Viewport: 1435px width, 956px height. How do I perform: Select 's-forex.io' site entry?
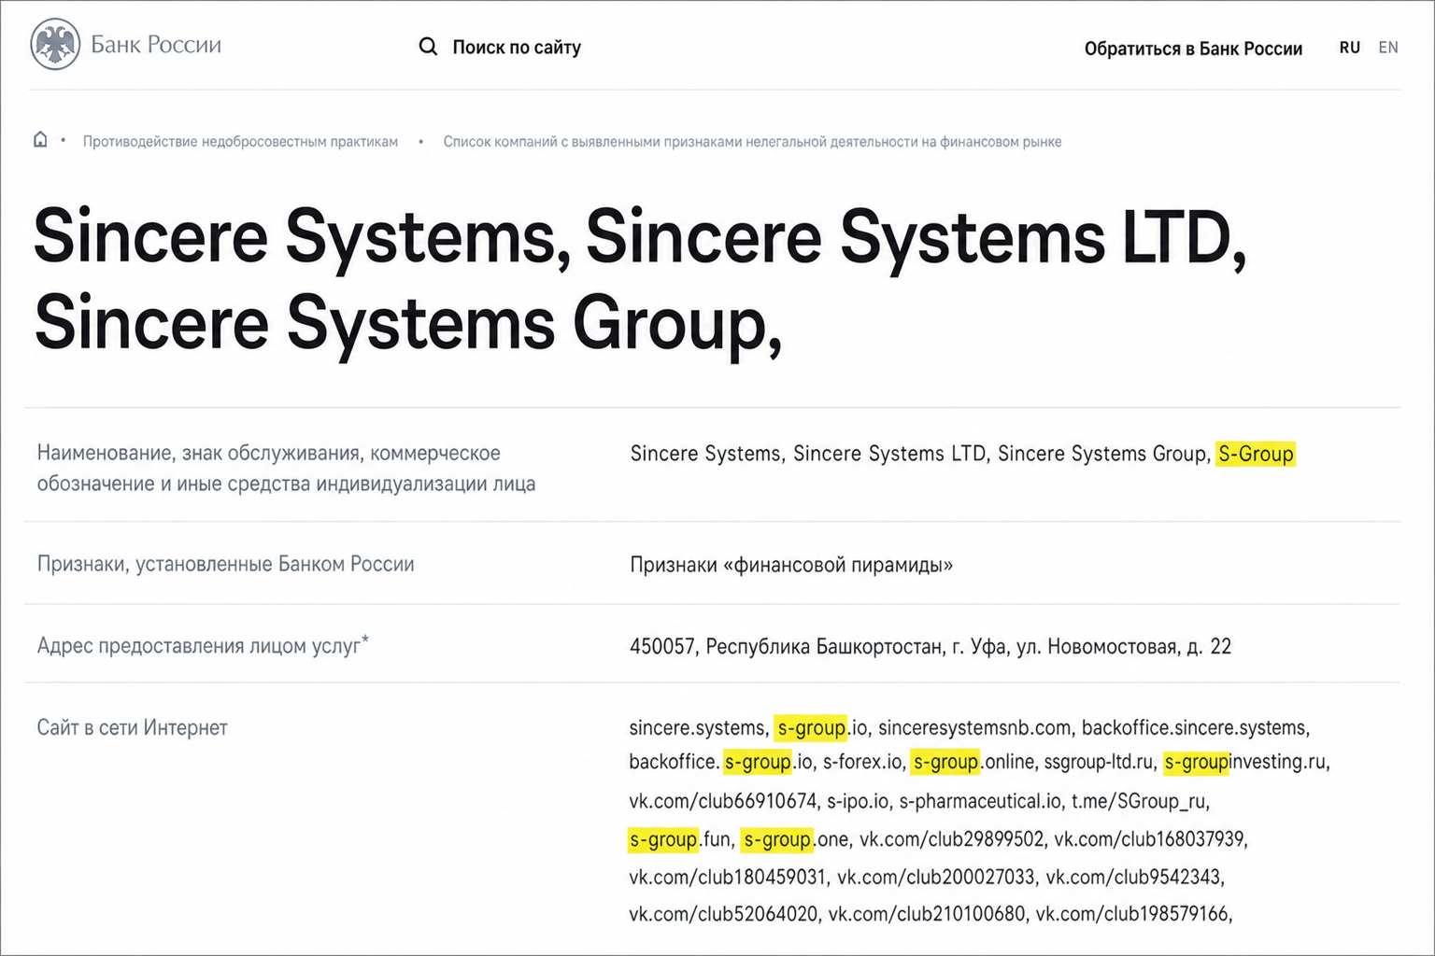point(863,762)
